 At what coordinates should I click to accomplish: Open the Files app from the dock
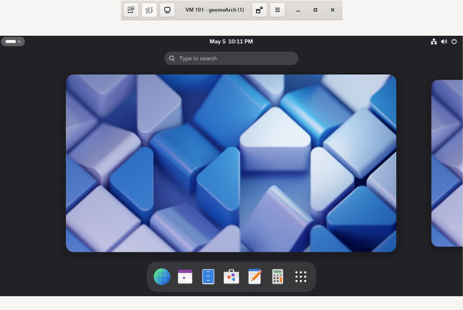point(208,277)
